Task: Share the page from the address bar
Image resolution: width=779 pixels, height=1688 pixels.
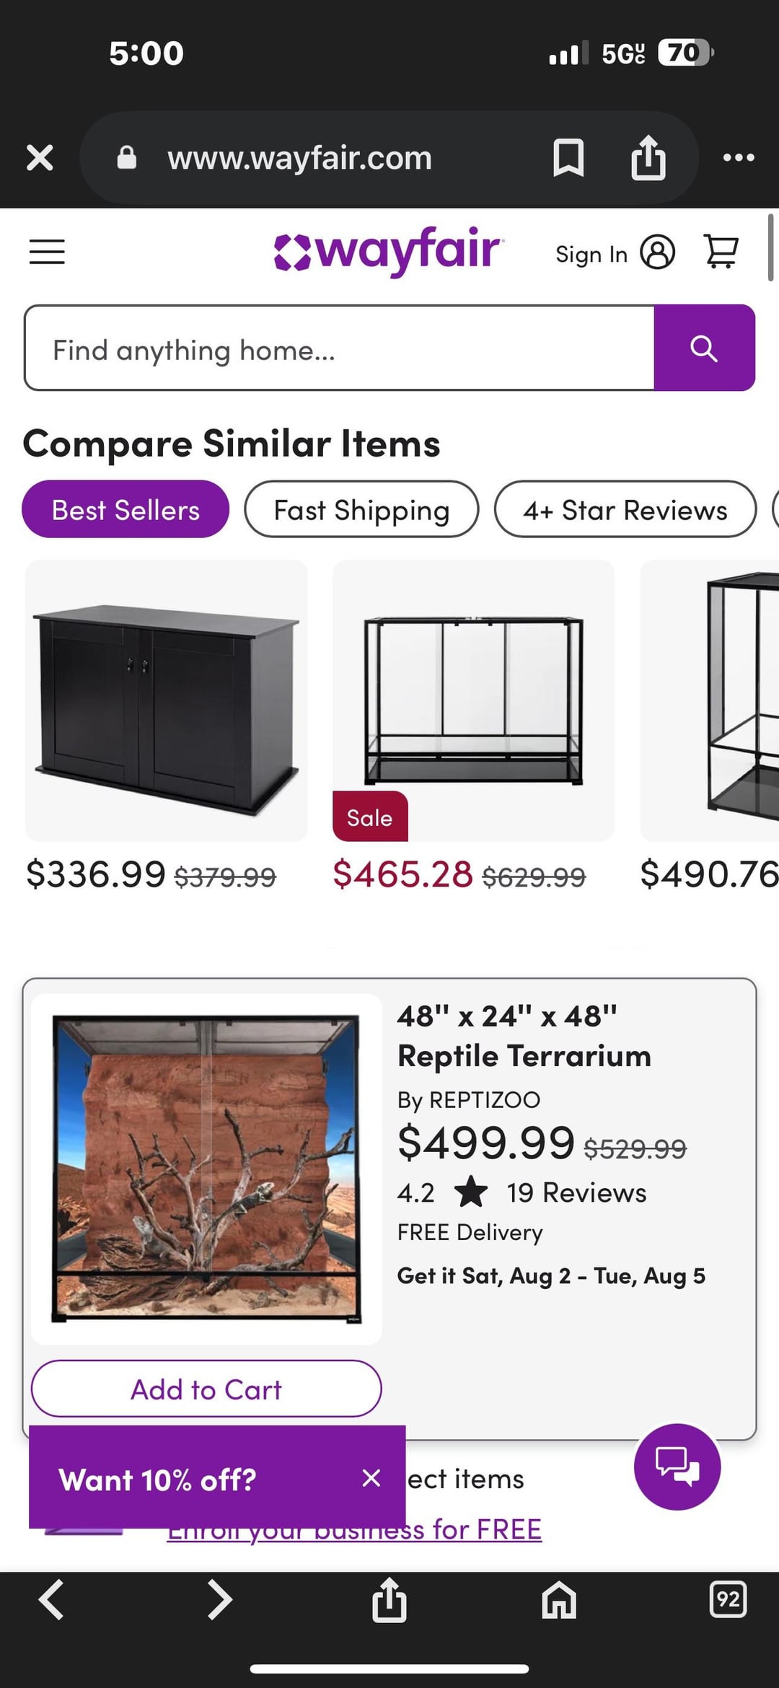Action: click(648, 157)
